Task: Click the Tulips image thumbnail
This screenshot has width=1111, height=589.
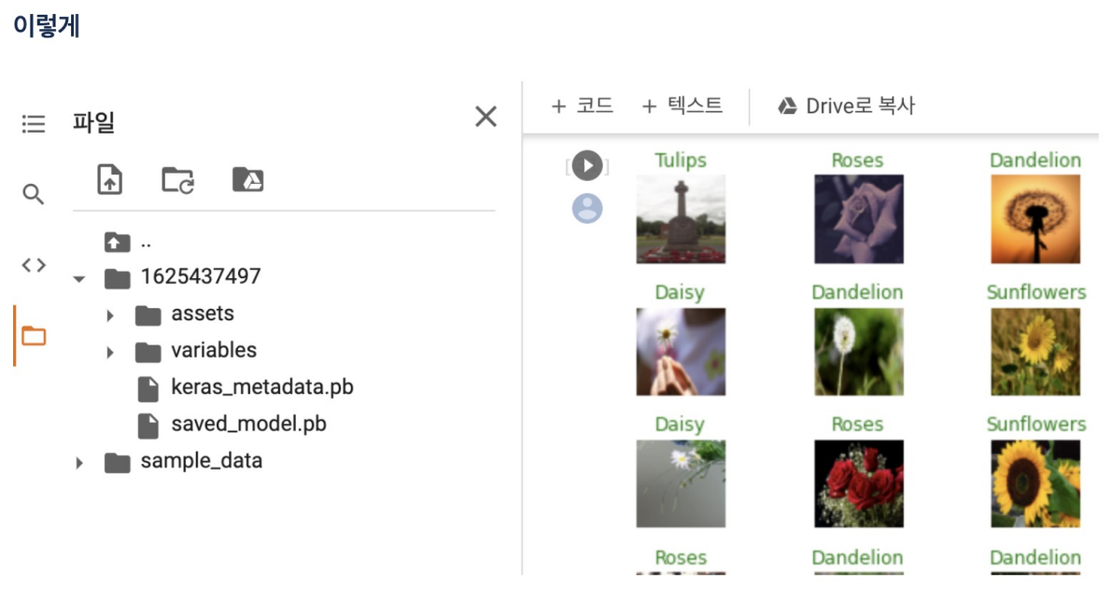Action: pyautogui.click(x=681, y=219)
